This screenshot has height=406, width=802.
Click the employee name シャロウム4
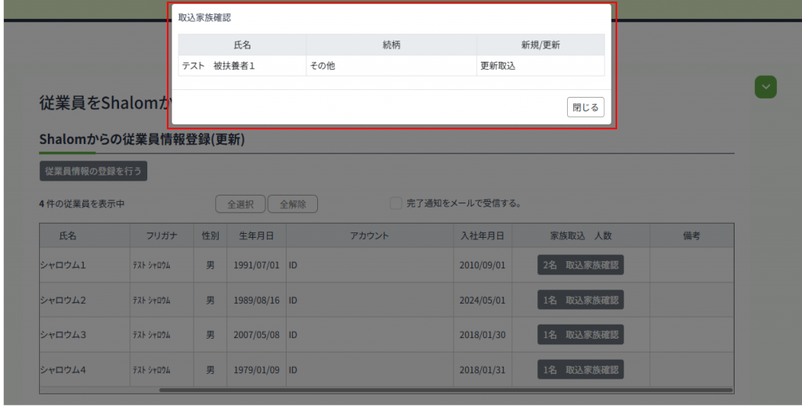63,369
